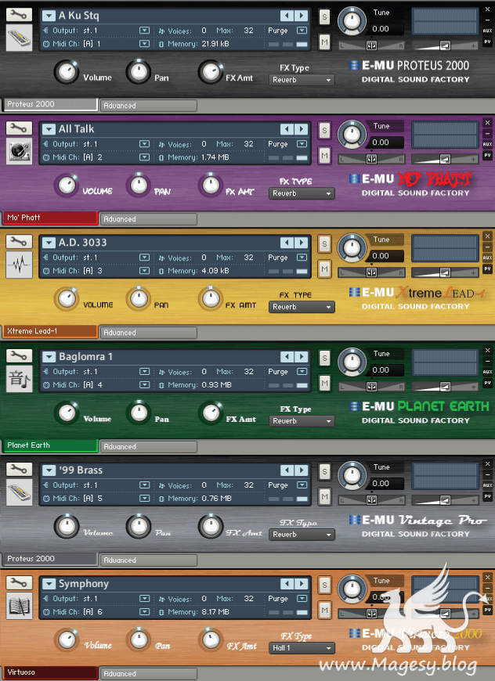Open the wrench edit icon for '99 Brass

pos(19,470)
